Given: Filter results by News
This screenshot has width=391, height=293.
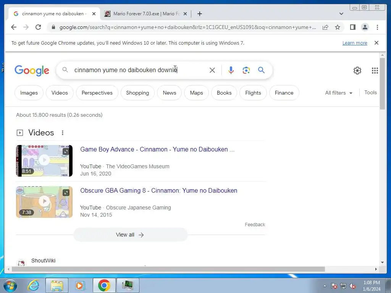Looking at the screenshot, I should (170, 93).
